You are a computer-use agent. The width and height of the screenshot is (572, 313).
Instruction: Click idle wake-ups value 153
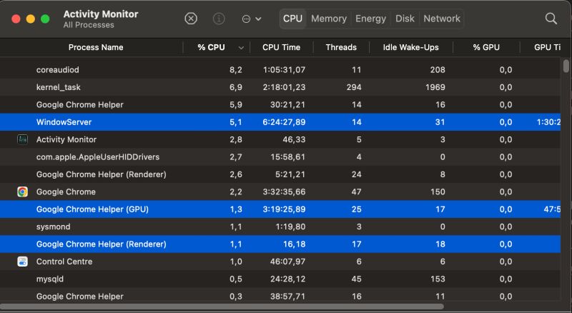click(x=438, y=279)
